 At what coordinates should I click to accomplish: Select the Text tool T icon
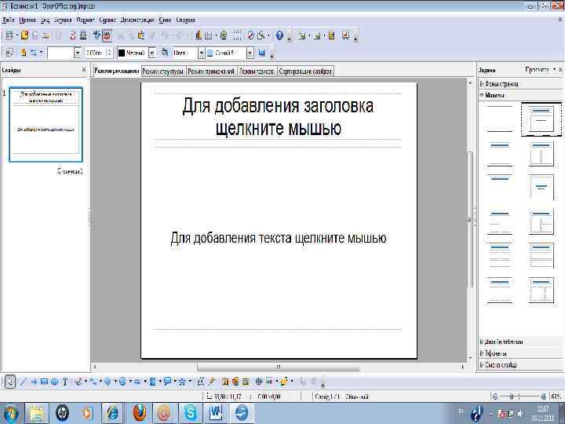pos(65,382)
